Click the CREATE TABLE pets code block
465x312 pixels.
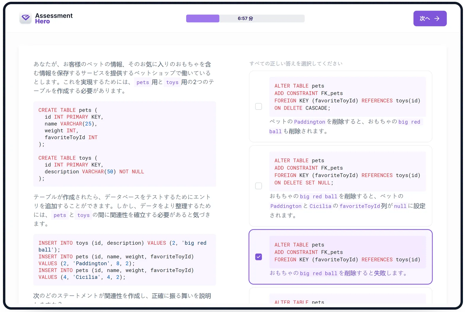coord(124,127)
